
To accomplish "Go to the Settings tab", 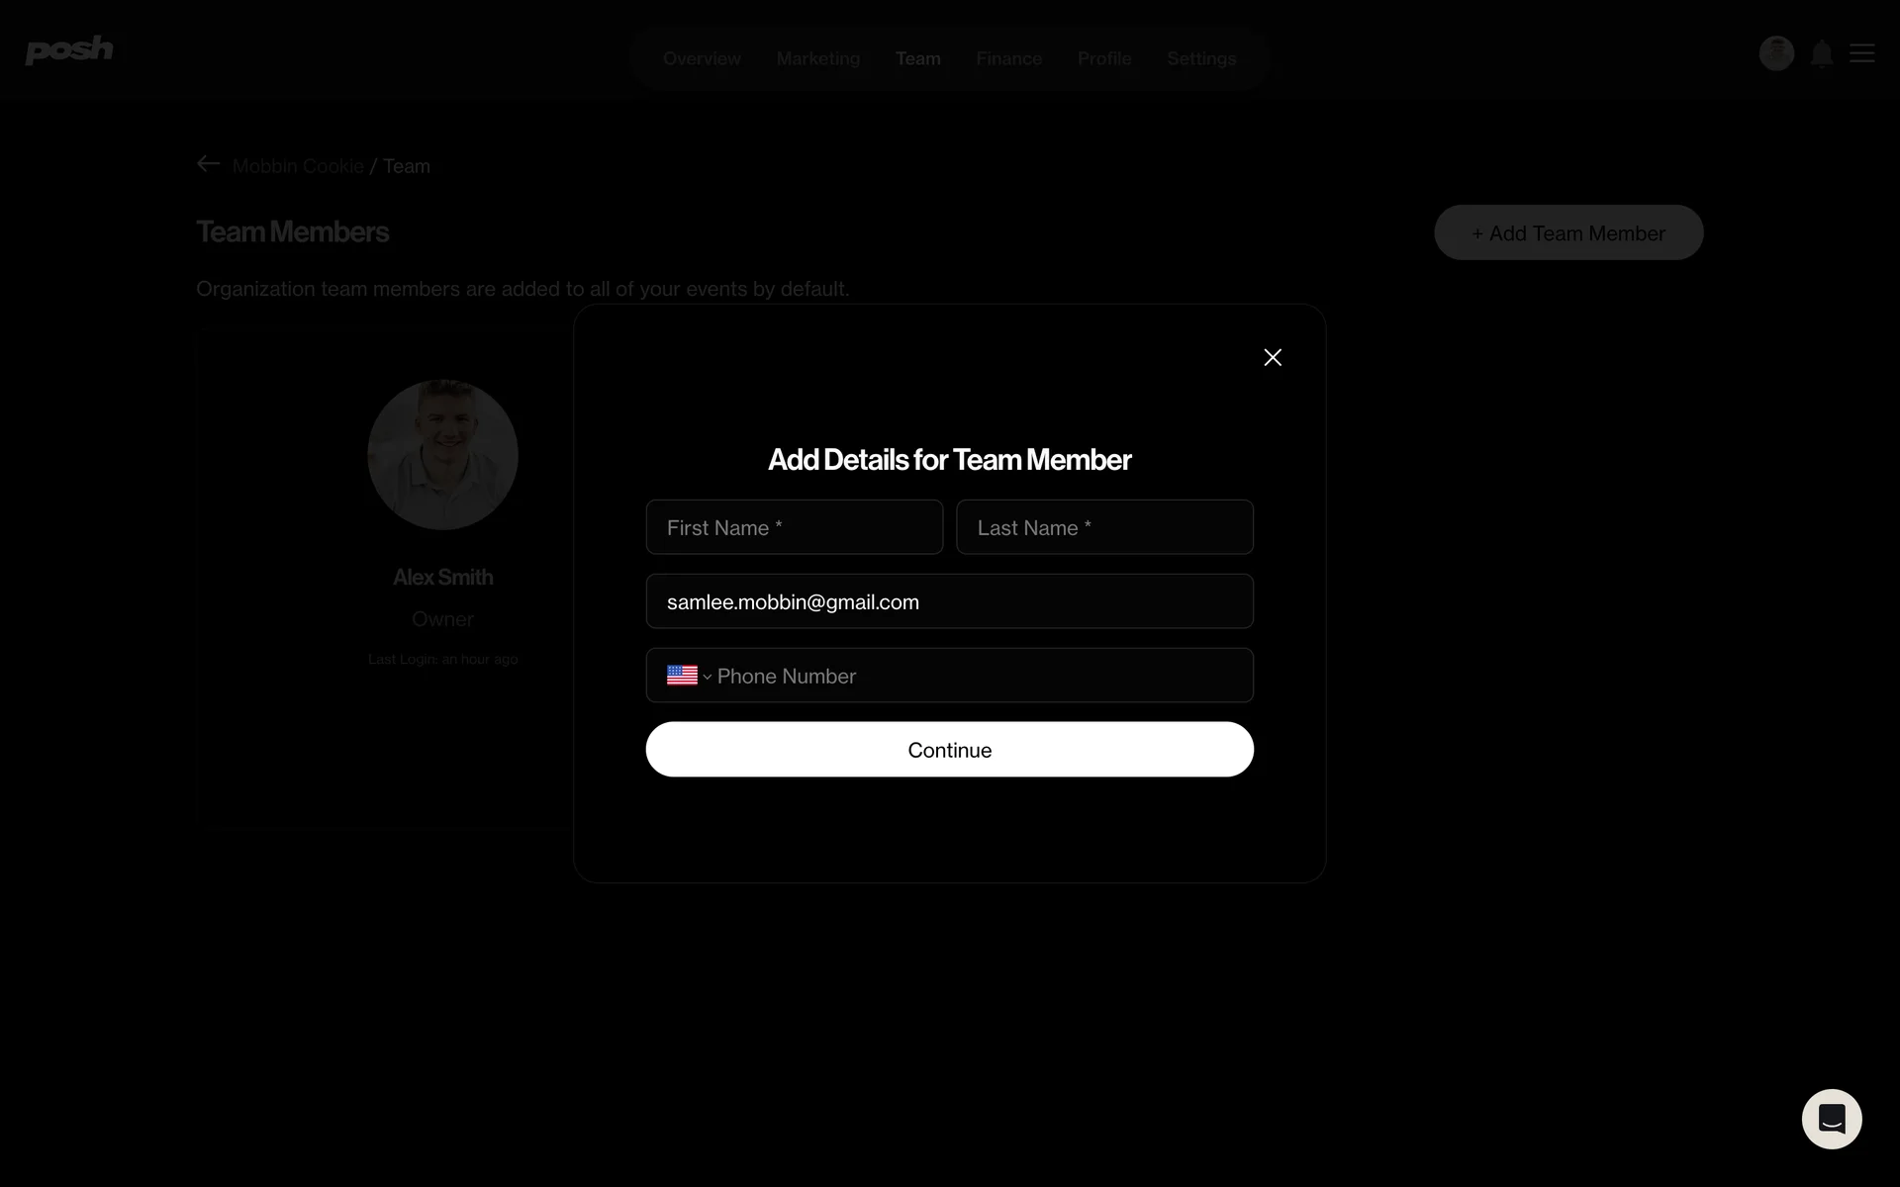I will [1201, 58].
